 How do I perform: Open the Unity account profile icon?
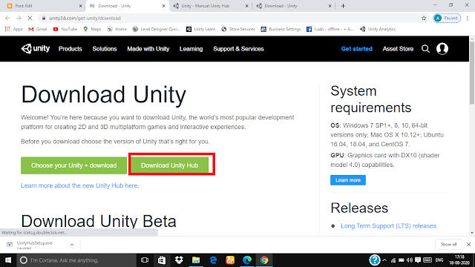pyautogui.click(x=442, y=49)
